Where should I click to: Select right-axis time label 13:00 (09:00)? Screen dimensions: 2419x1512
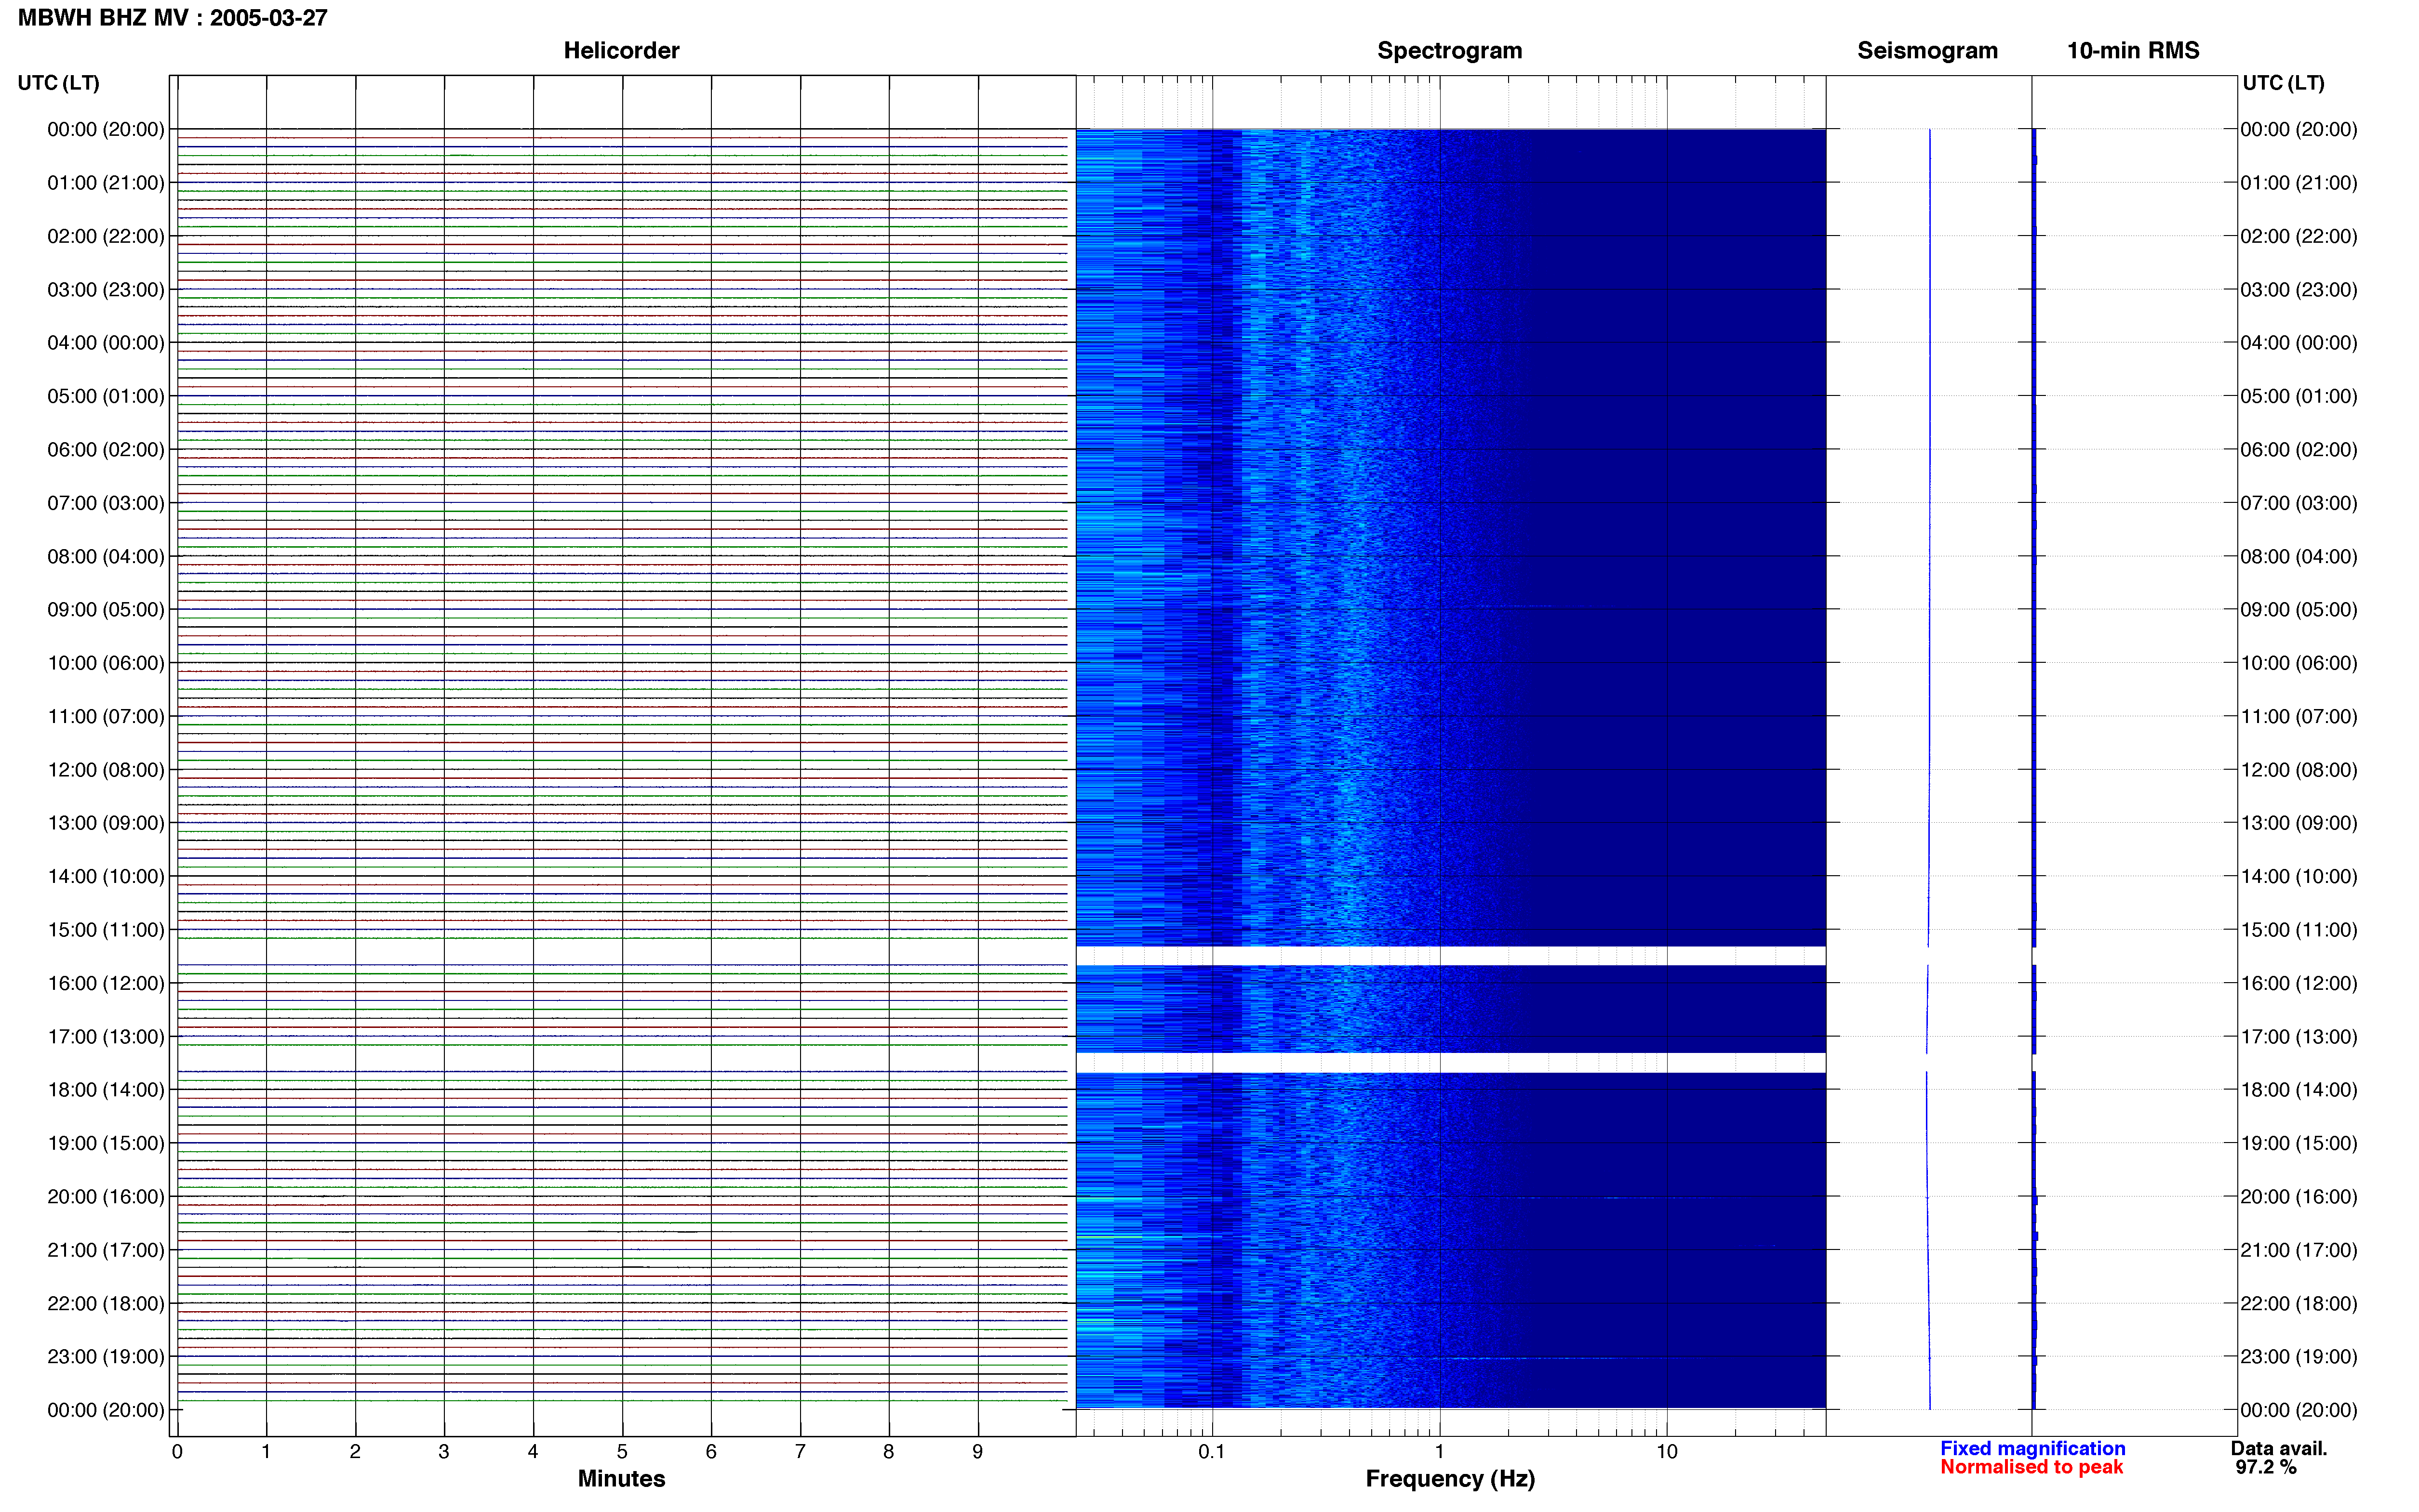pyautogui.click(x=2299, y=823)
